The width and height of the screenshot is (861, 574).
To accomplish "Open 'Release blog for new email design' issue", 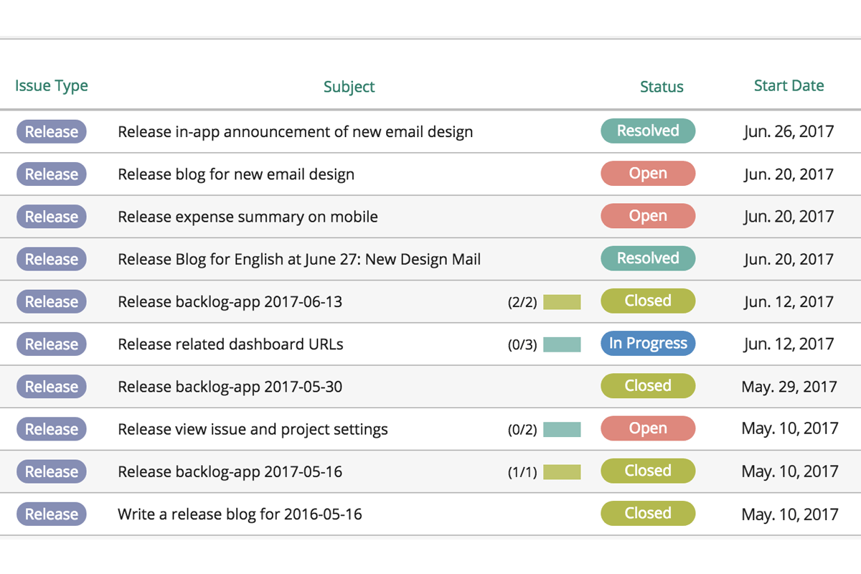I will click(x=236, y=174).
